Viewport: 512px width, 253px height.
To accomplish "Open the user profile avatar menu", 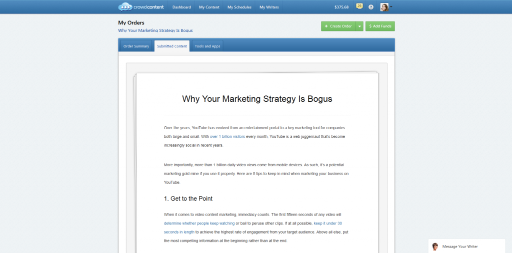I will coord(386,7).
